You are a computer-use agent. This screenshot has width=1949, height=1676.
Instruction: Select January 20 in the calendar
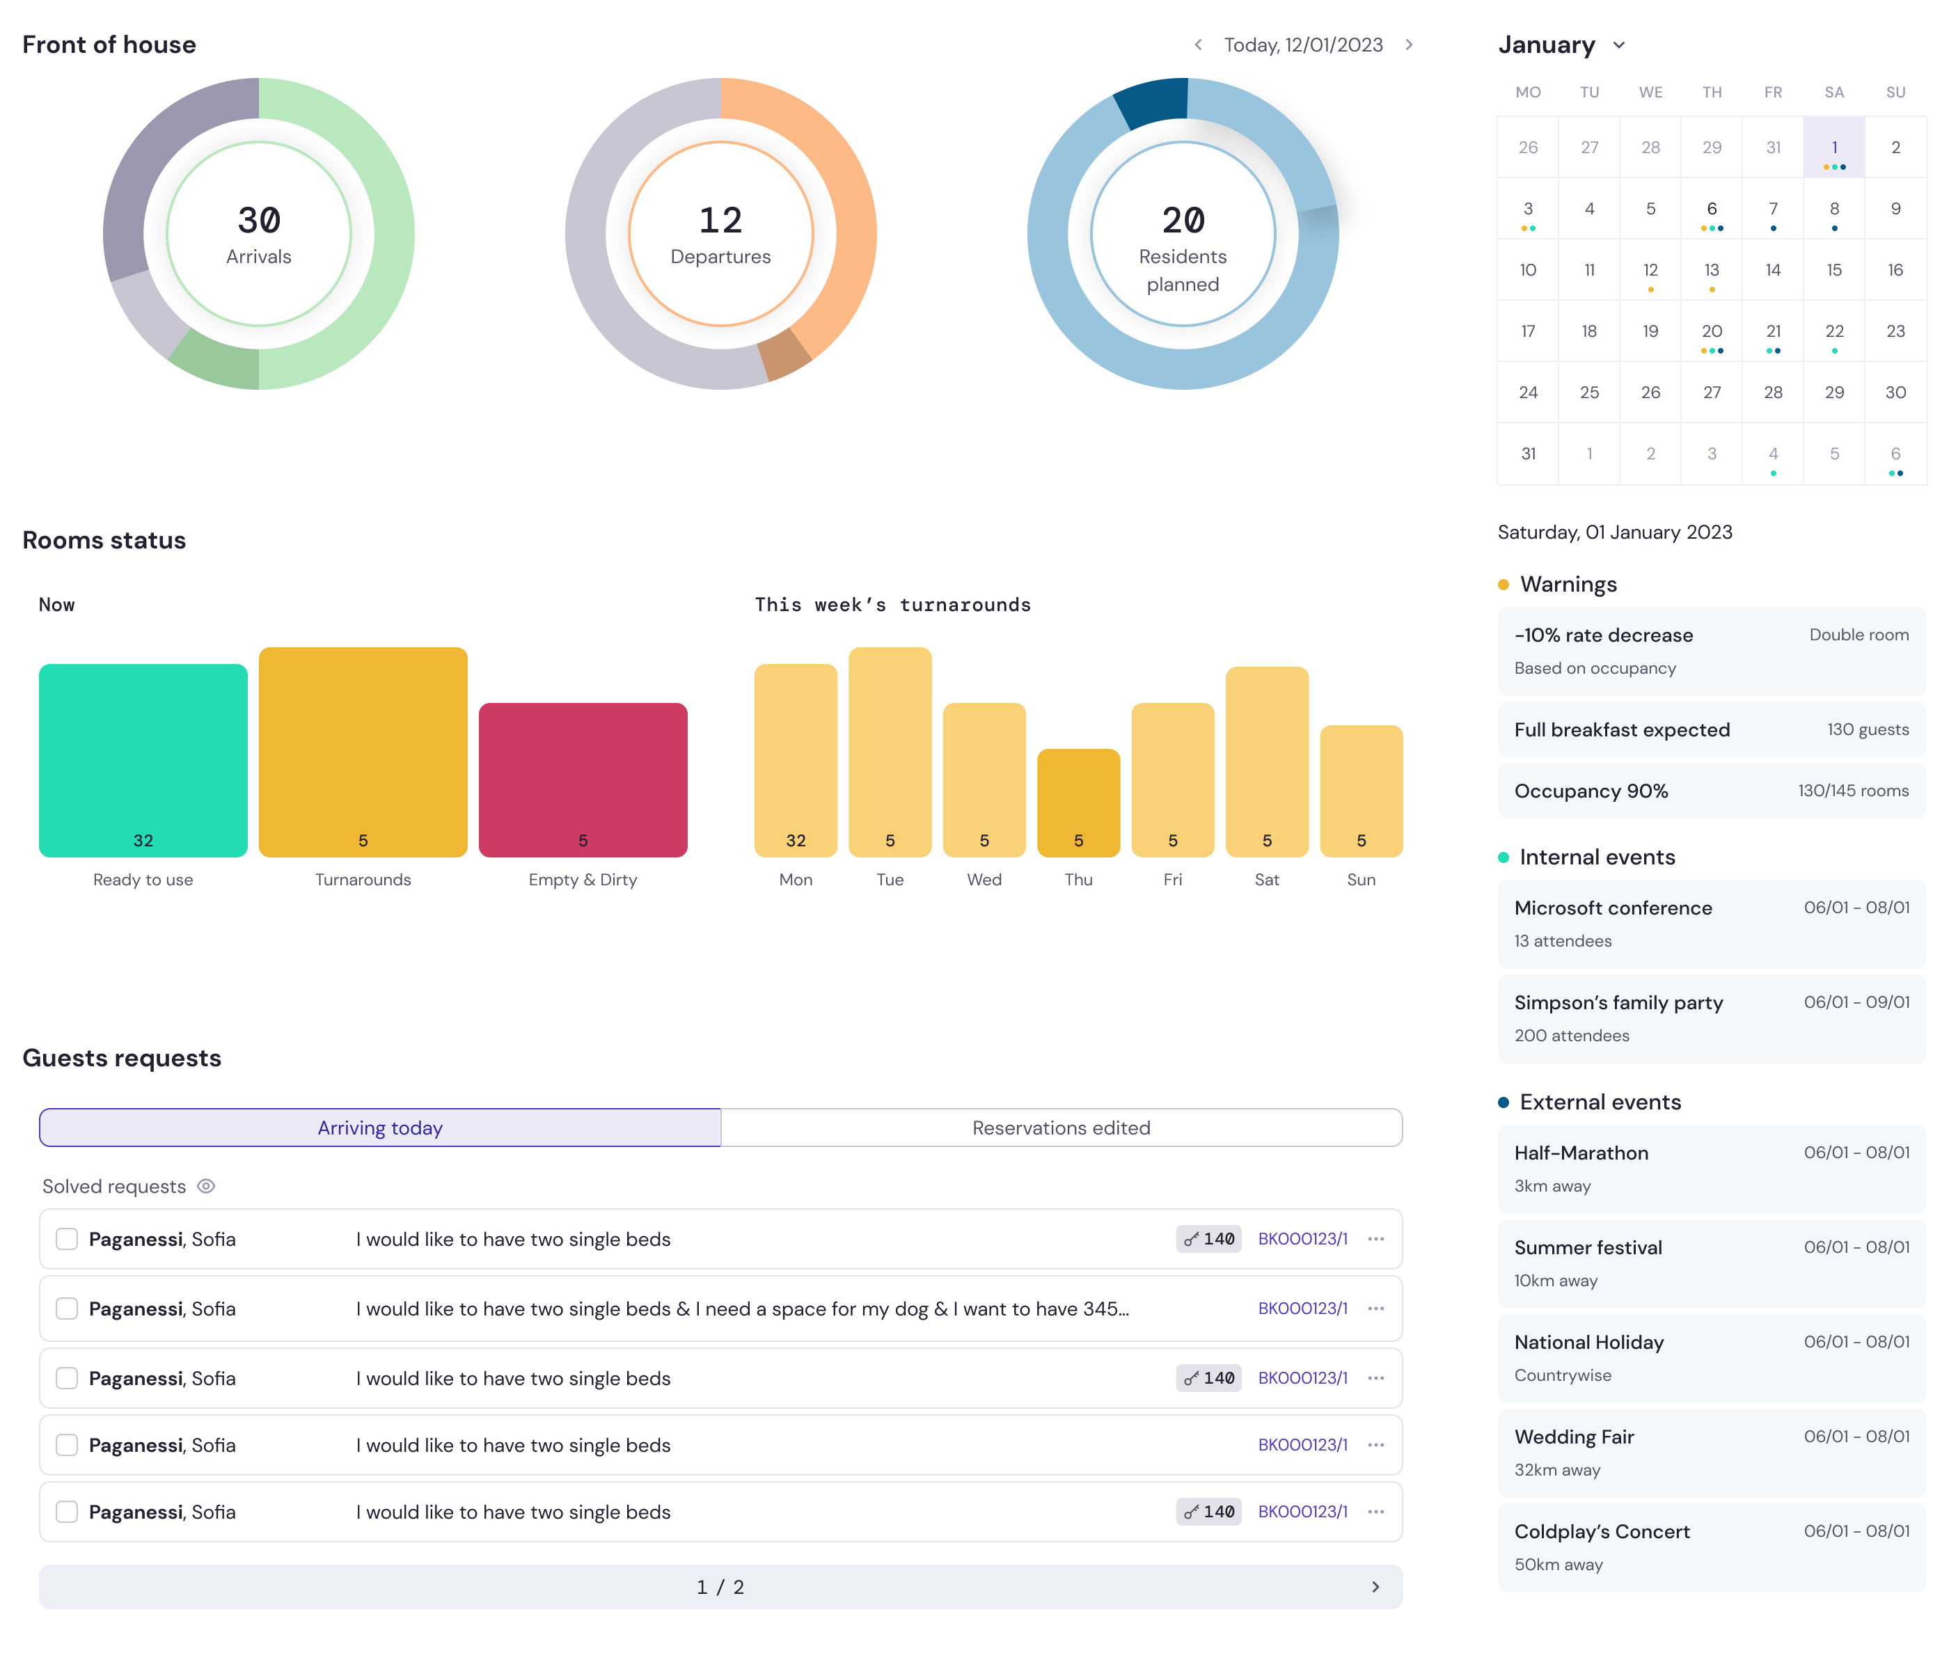(x=1711, y=331)
